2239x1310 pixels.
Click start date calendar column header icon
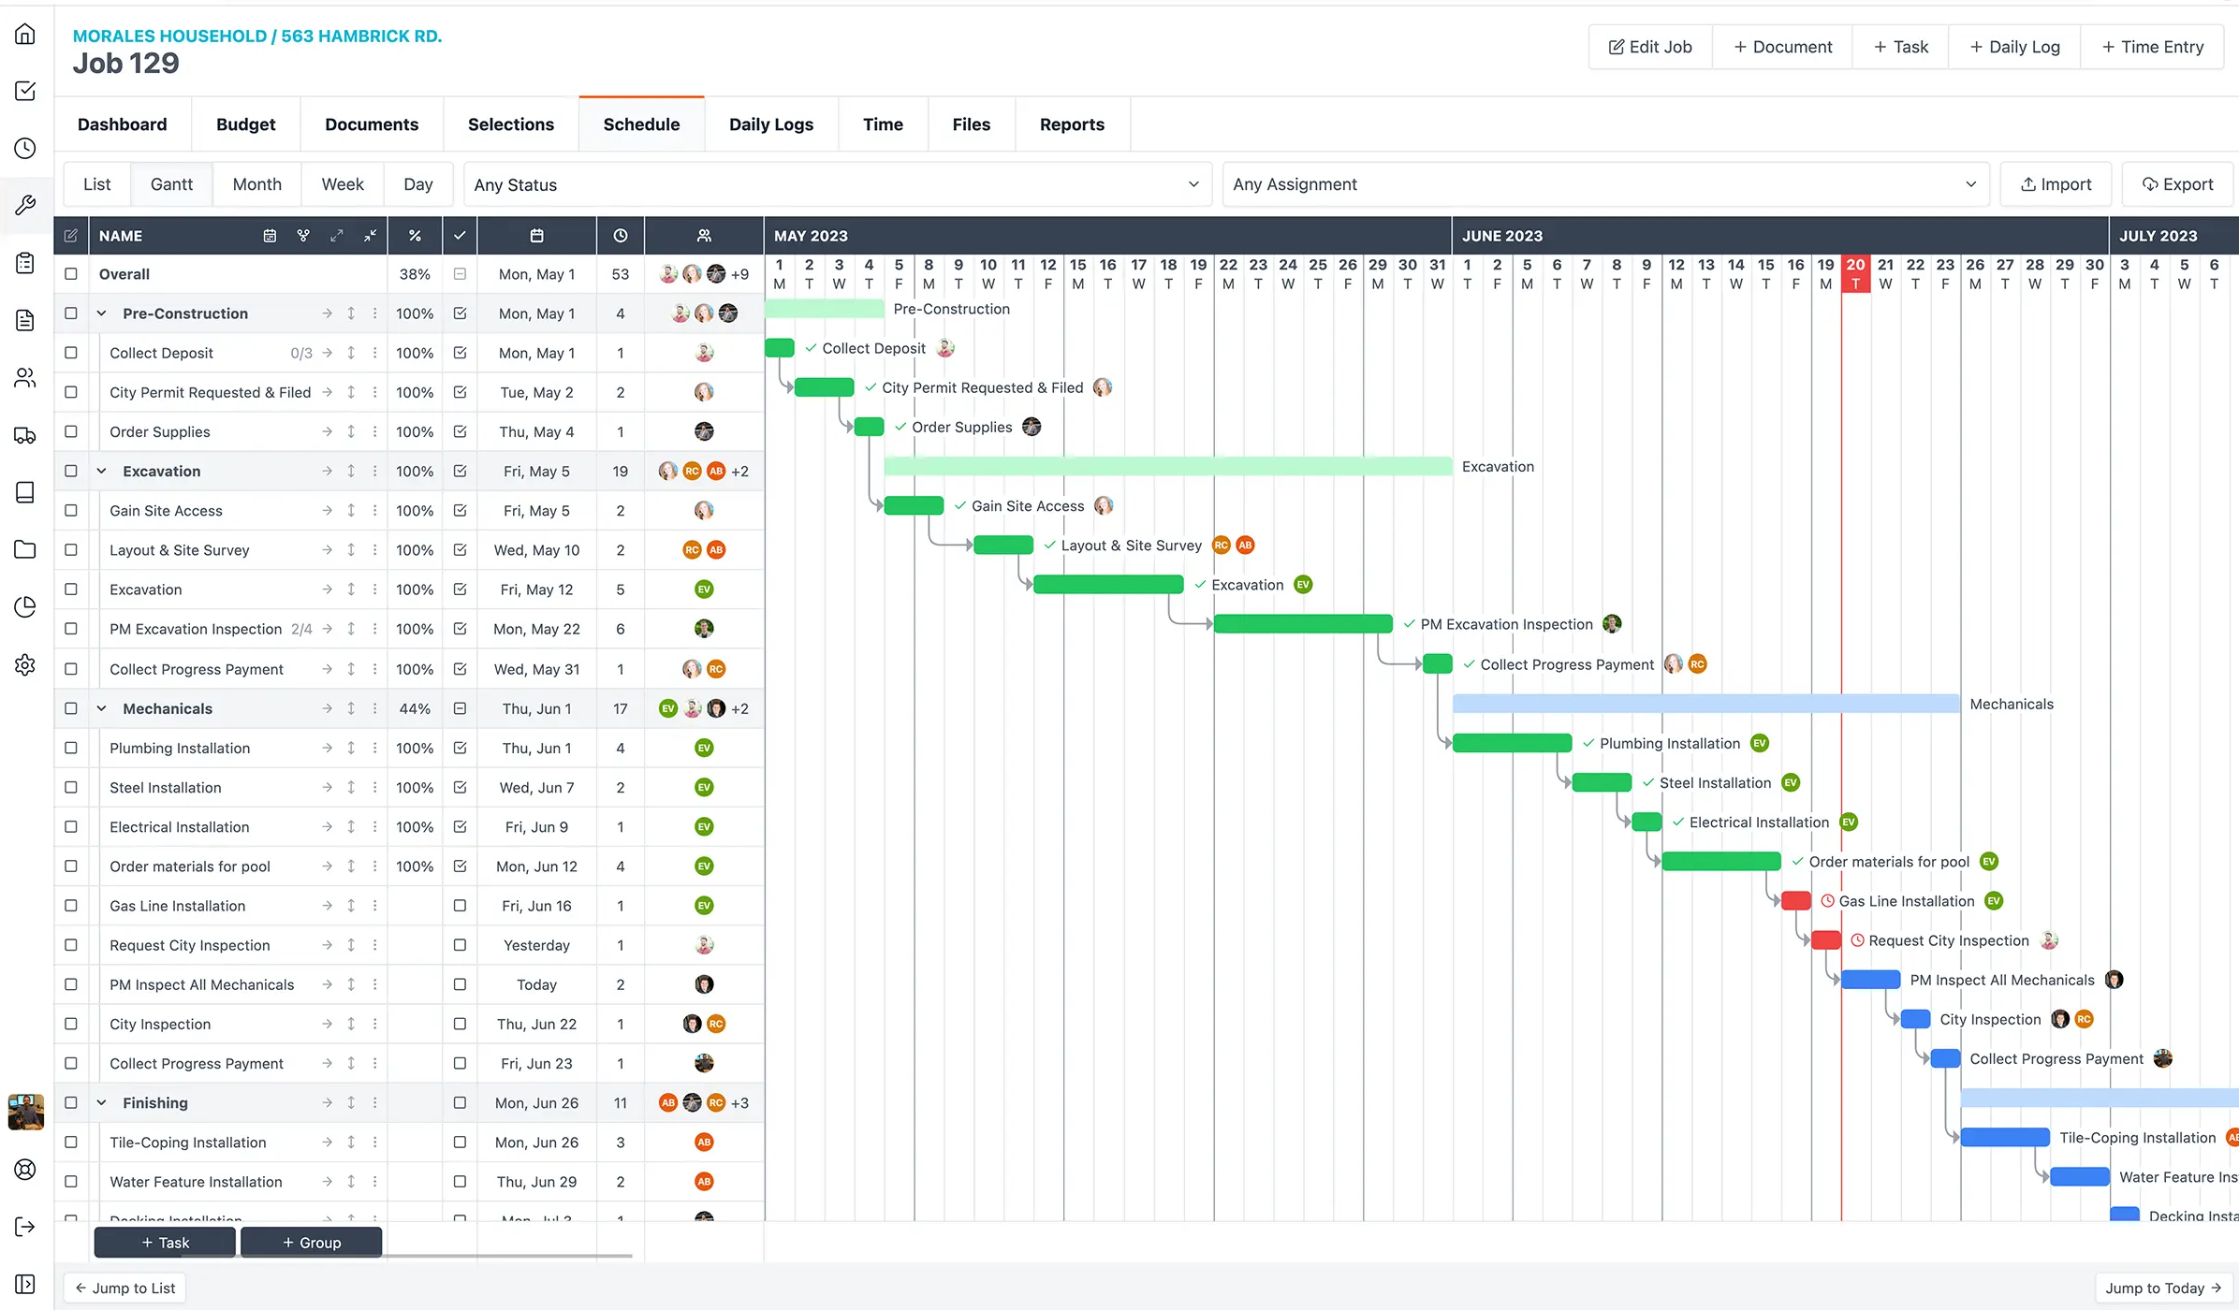tap(536, 236)
